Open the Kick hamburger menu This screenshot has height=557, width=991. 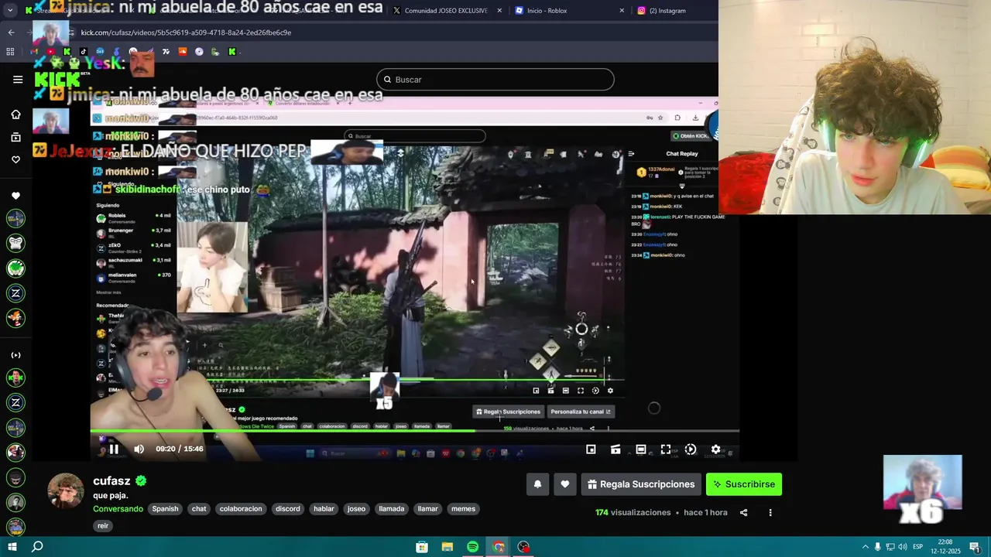pyautogui.click(x=18, y=80)
